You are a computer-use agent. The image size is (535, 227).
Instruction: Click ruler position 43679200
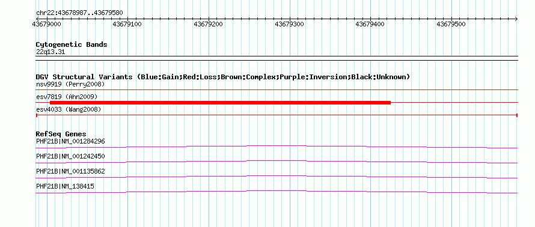tap(209, 24)
